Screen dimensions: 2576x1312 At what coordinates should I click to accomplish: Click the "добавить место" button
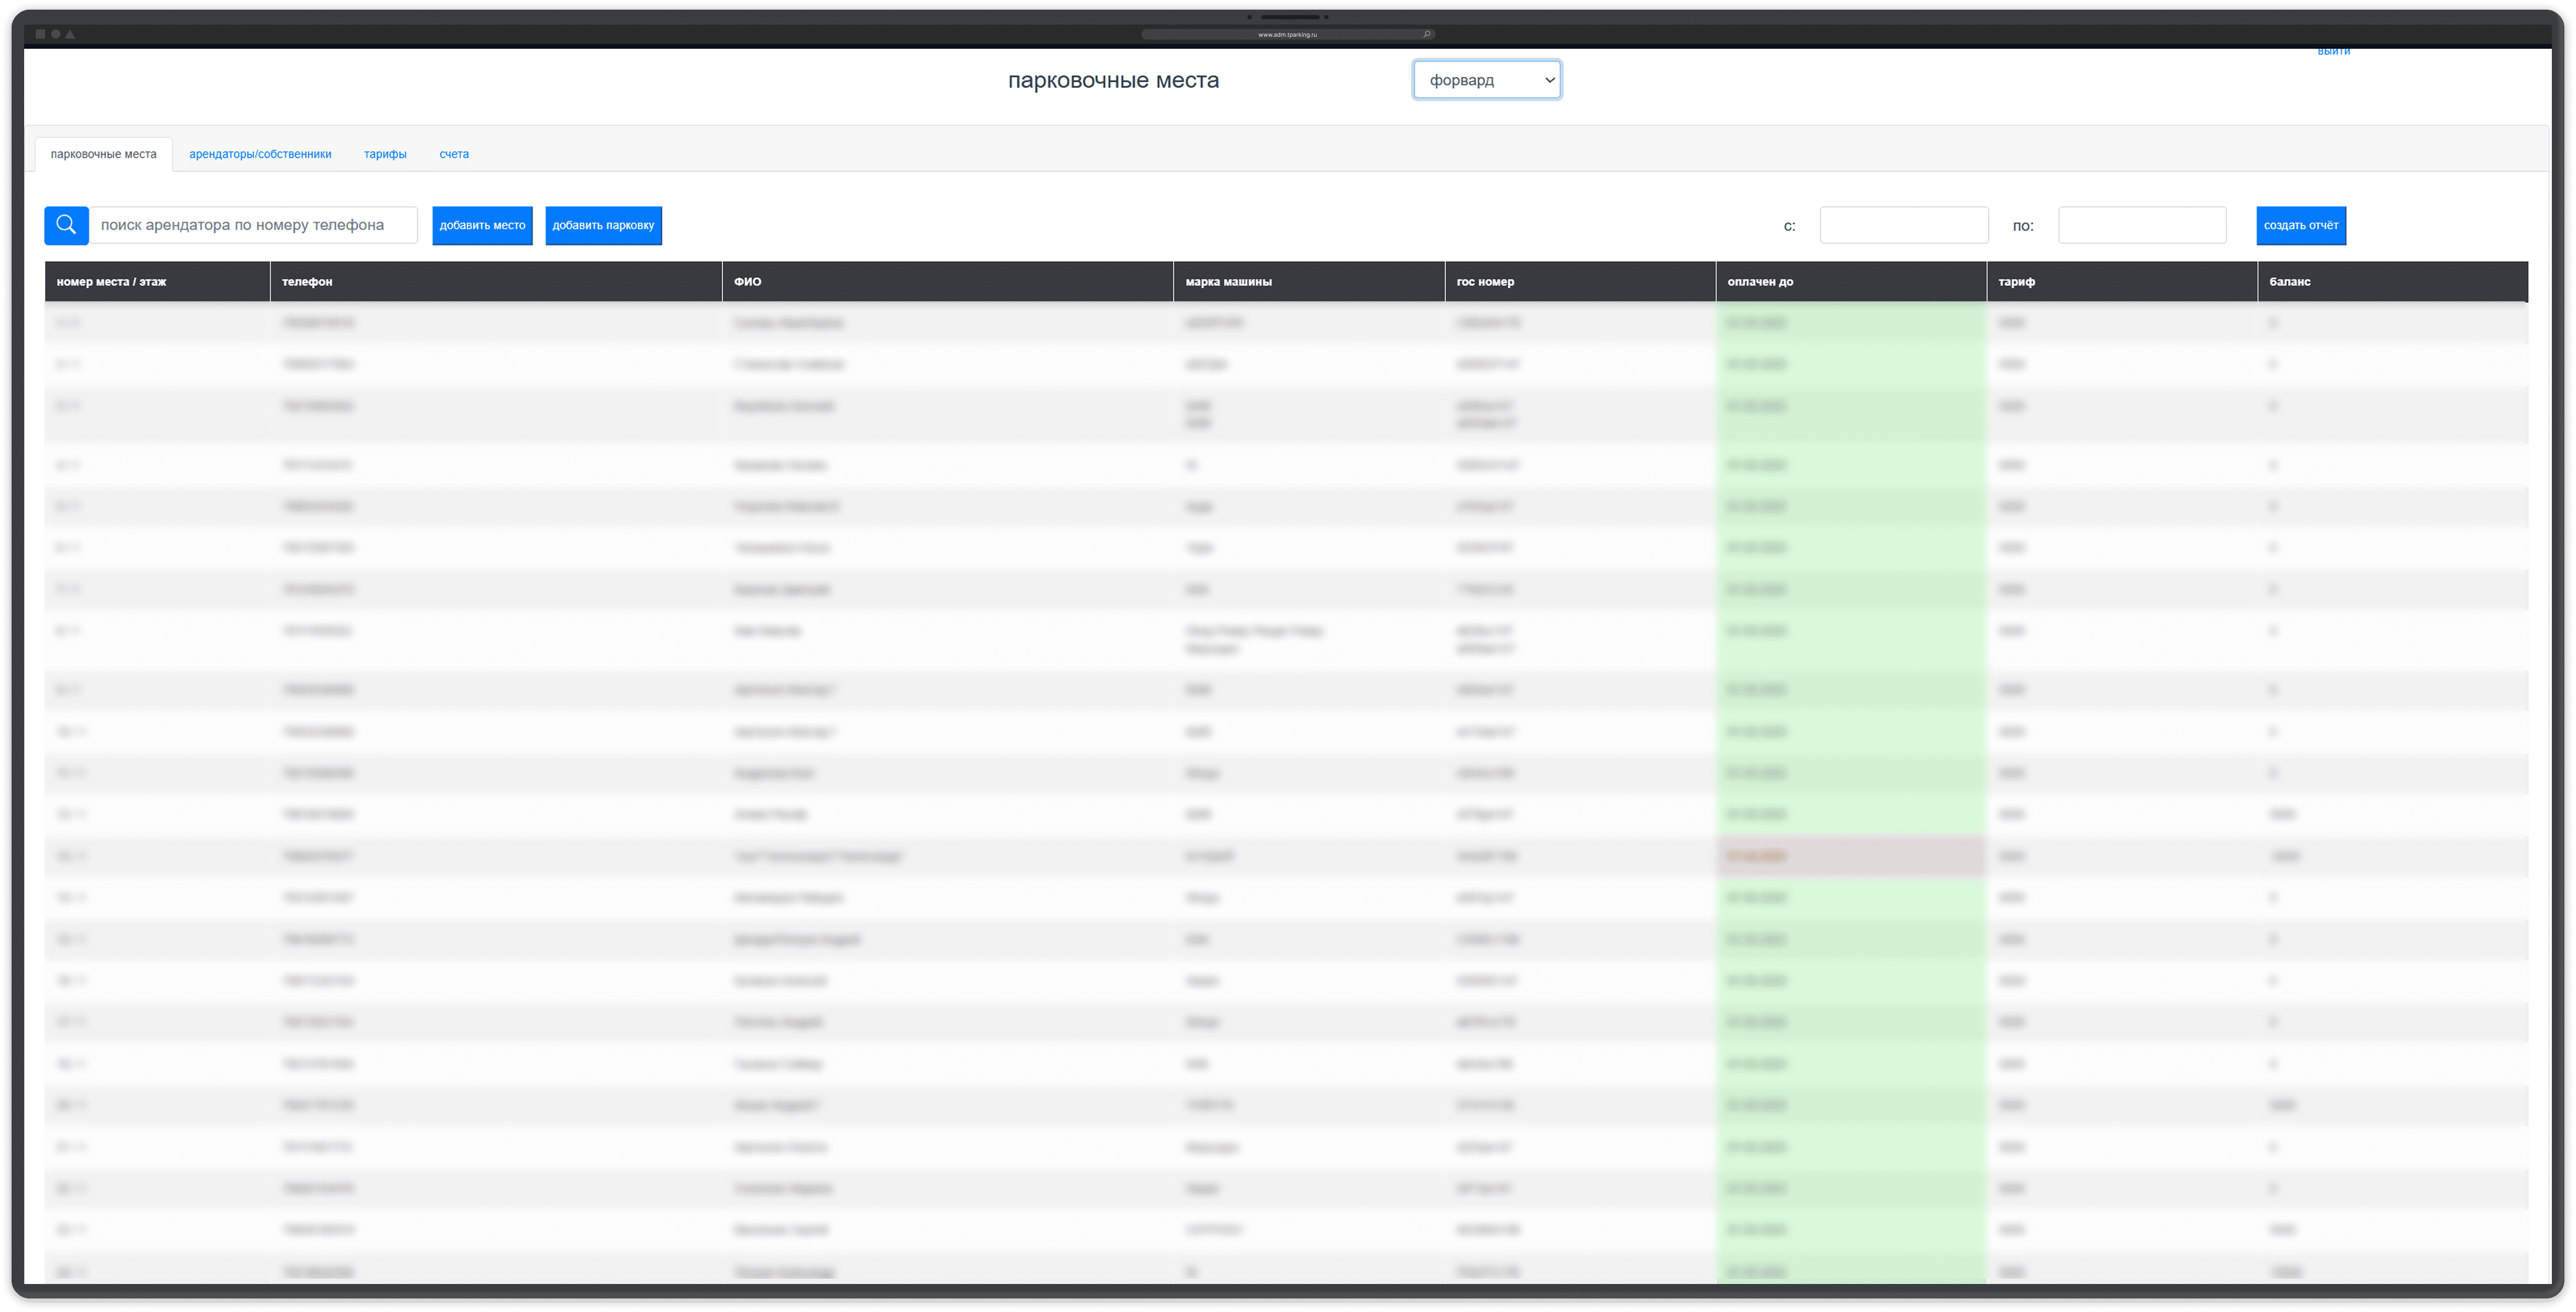[x=482, y=225]
